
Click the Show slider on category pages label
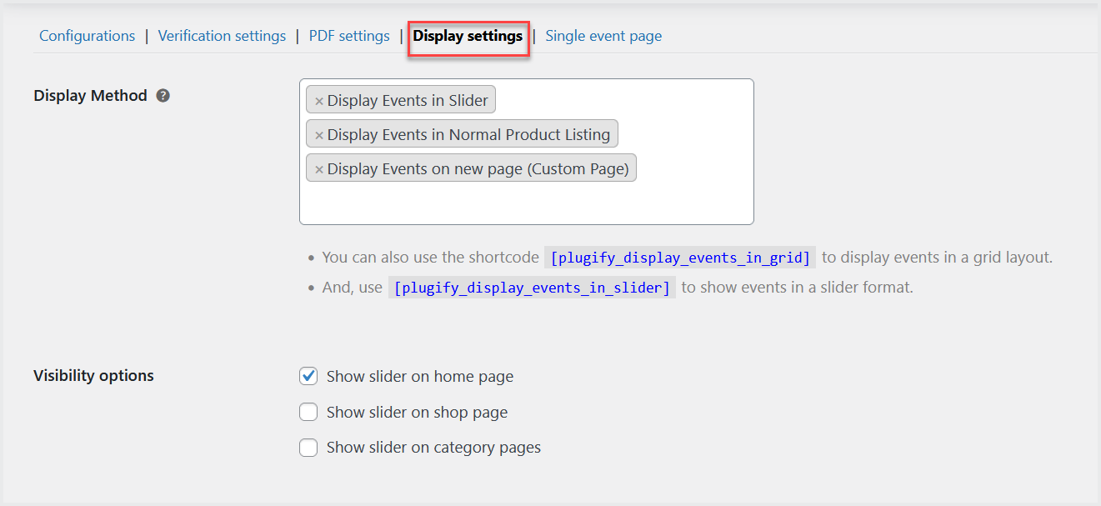pos(433,448)
